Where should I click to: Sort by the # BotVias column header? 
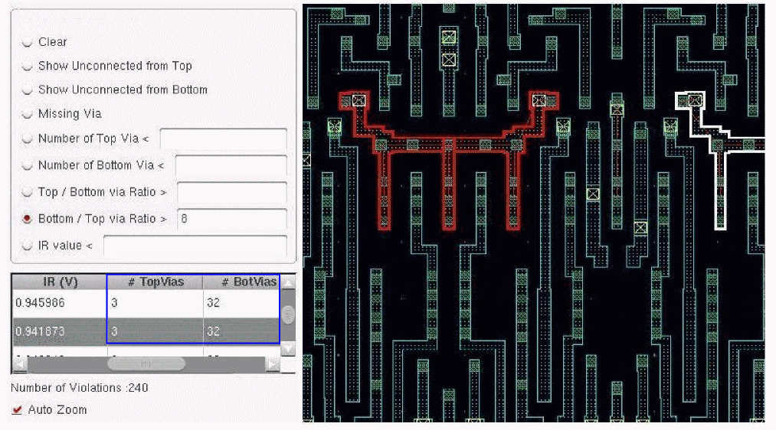click(x=241, y=282)
